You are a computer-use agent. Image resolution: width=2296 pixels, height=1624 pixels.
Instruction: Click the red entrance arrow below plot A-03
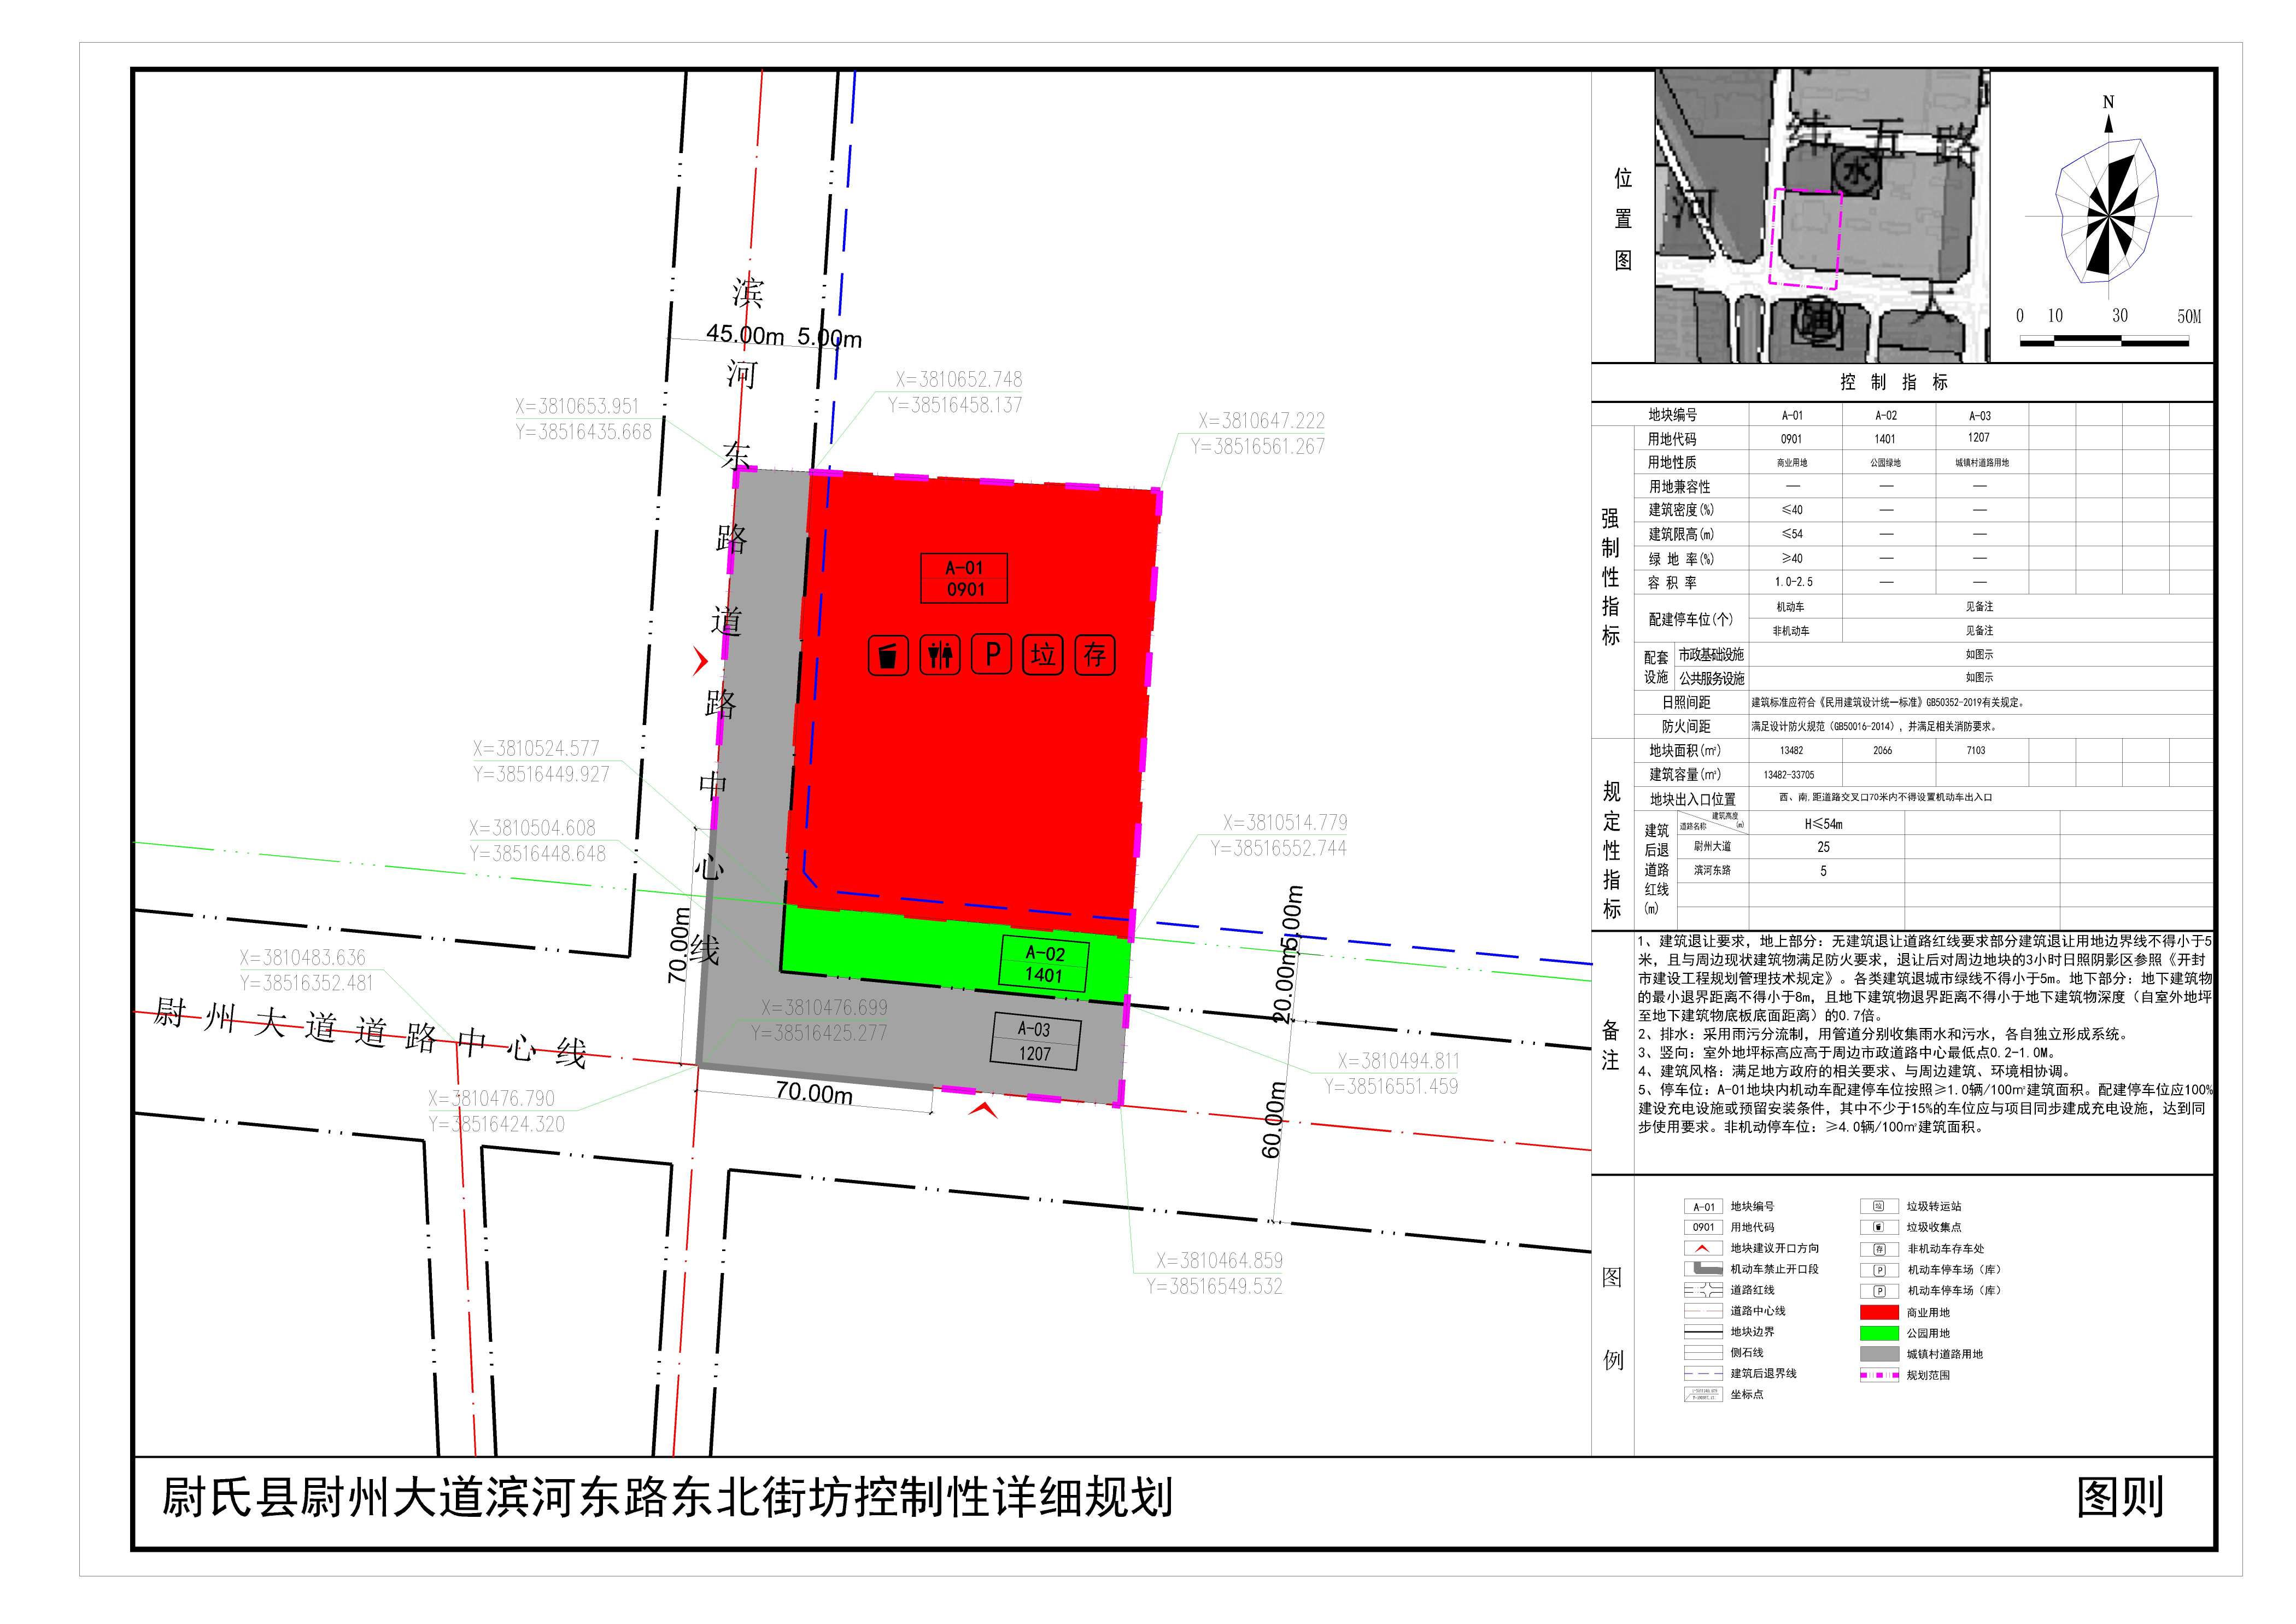984,1109
